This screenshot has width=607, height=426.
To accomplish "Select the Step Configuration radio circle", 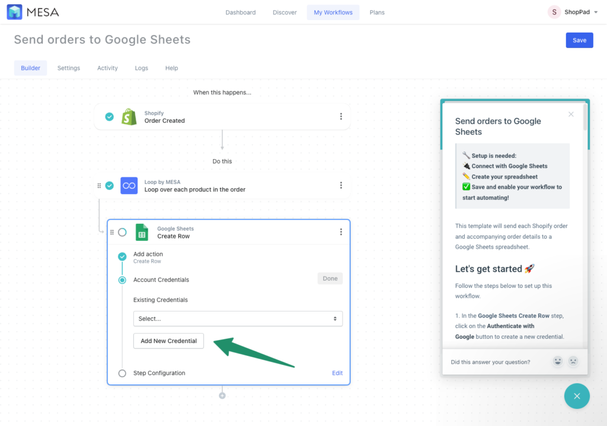I will click(122, 373).
